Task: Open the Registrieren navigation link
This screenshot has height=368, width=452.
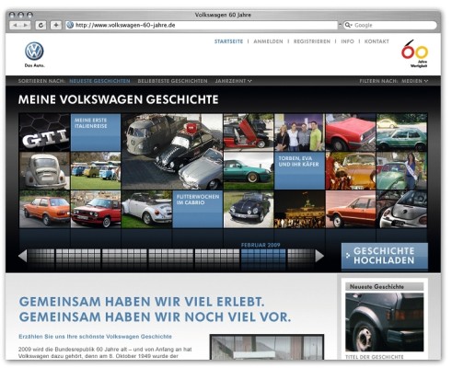Action: 312,41
